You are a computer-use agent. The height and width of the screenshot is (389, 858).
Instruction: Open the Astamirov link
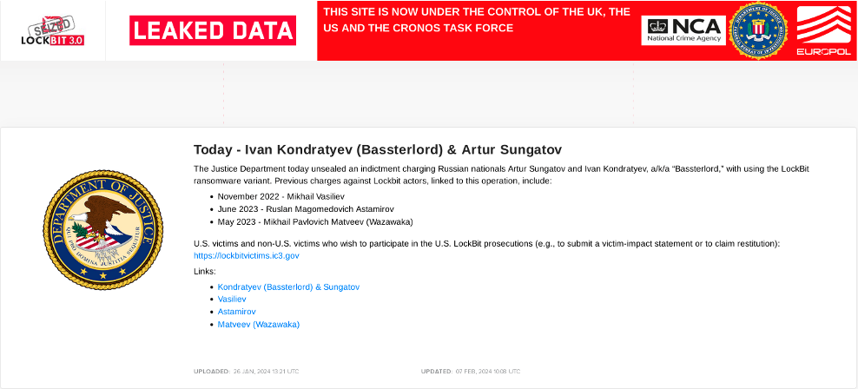point(236,311)
